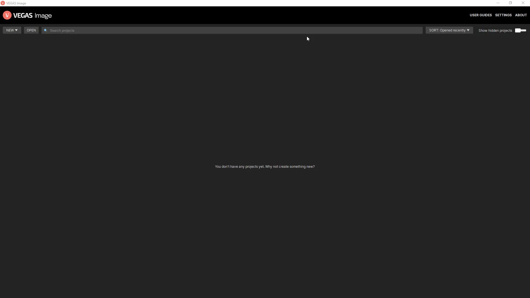The height and width of the screenshot is (298, 530).
Task: Enable the hidden projects visibility toggle
Action: [521, 30]
